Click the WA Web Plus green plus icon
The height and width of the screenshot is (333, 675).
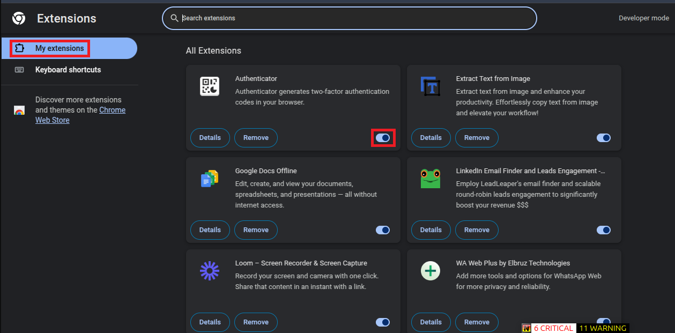[x=431, y=271]
